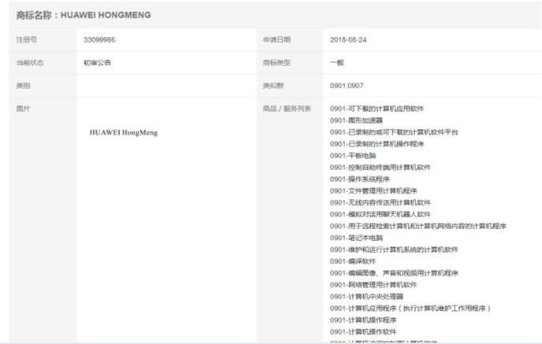The width and height of the screenshot is (542, 344).
Task: Open the HUAWEI HongMeng trademark image
Action: [124, 132]
